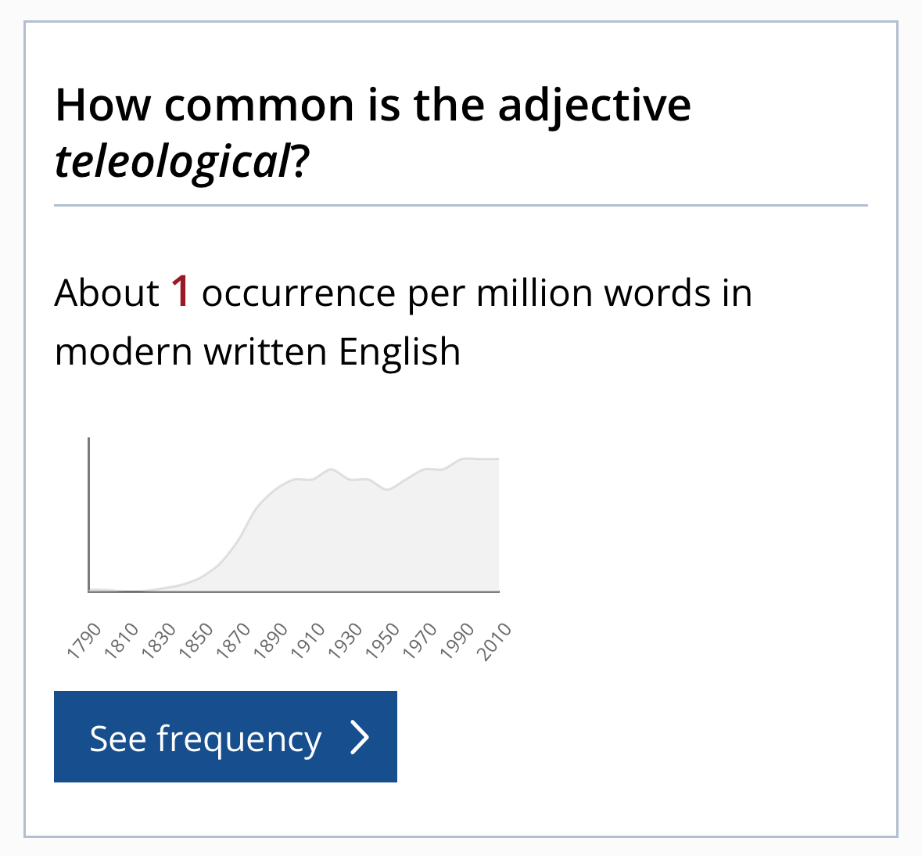The height and width of the screenshot is (856, 922).
Task: Select the 1790 label on the chart axis
Action: pyautogui.click(x=85, y=641)
